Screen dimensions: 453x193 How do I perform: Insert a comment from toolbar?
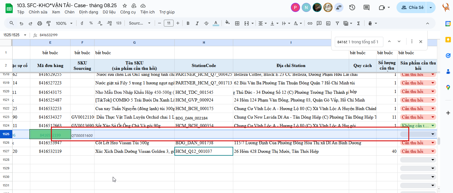click(319, 23)
